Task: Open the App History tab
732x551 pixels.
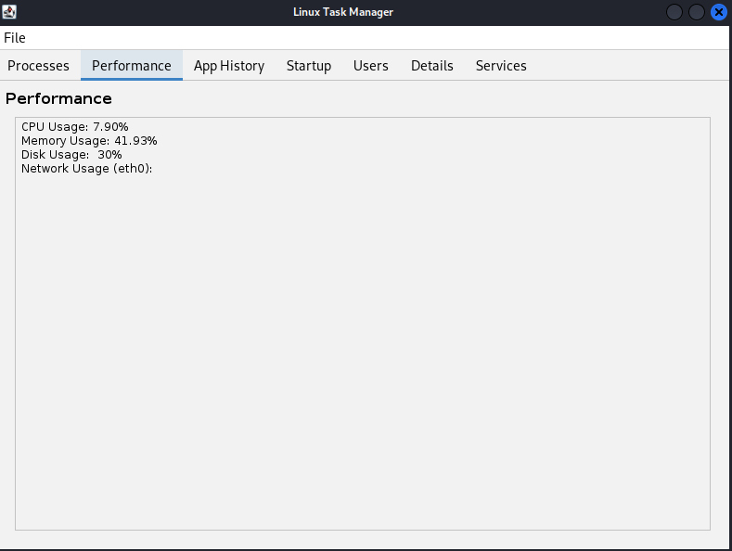Action: point(229,66)
